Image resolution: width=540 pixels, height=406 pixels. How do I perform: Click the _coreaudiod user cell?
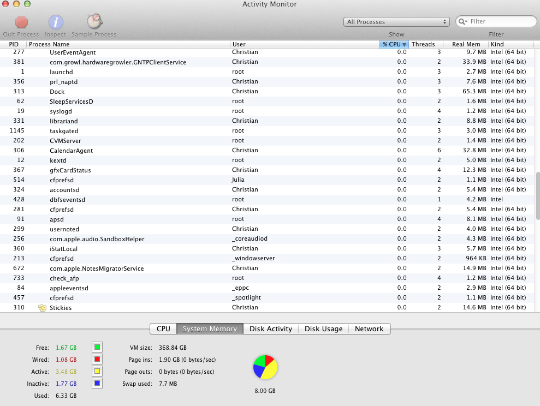tap(250, 238)
